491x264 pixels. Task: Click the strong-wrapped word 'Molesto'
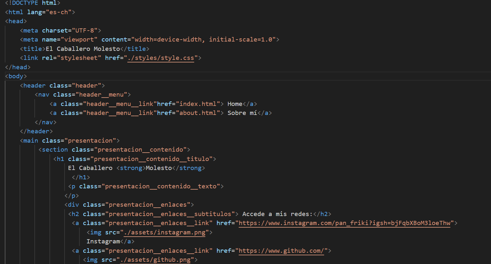[x=159, y=168]
